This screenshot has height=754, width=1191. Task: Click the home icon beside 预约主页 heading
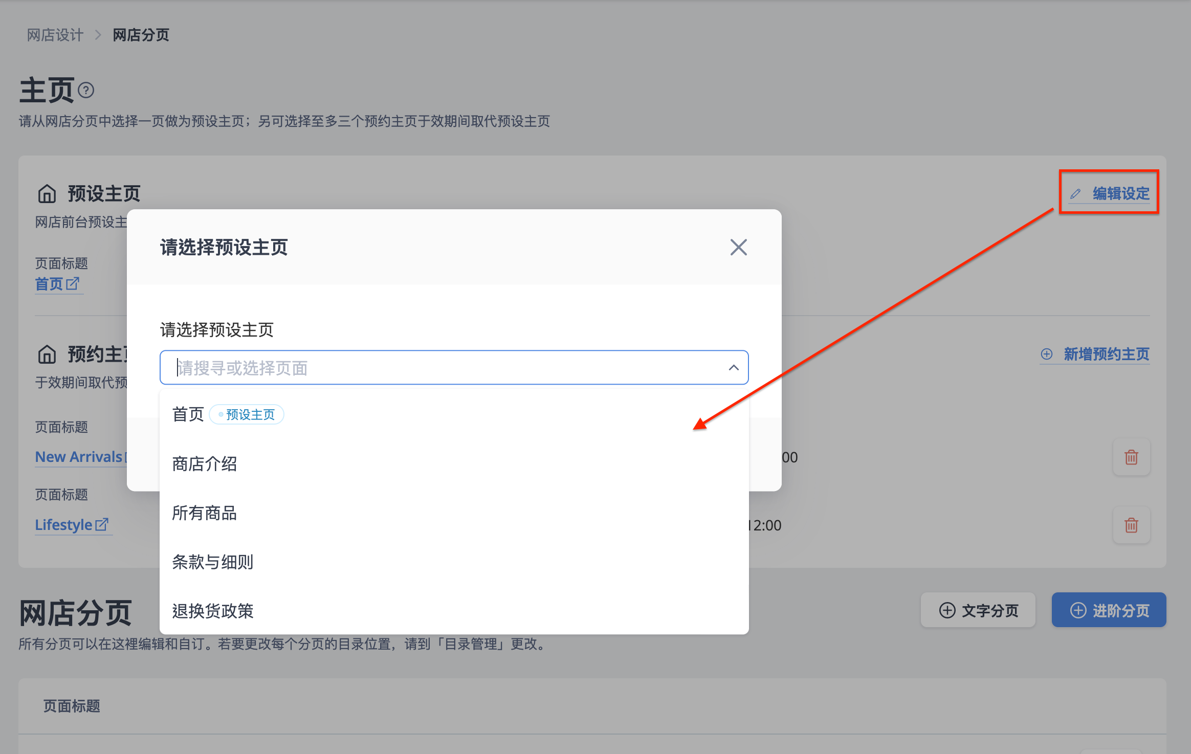point(47,354)
